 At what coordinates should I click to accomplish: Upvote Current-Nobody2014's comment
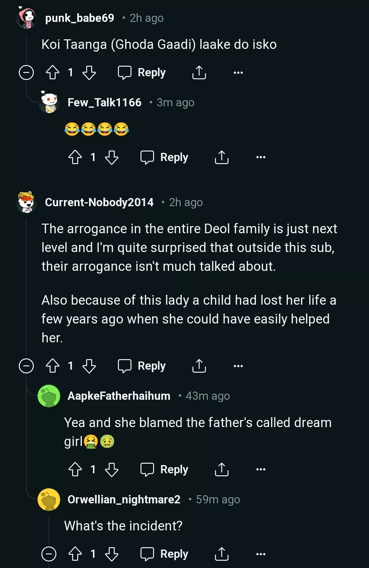pyautogui.click(x=53, y=366)
